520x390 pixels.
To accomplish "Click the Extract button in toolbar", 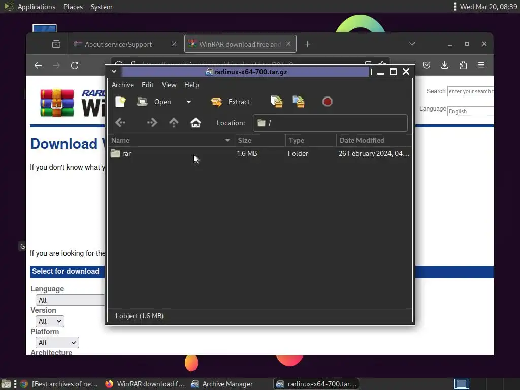I will 230,102.
